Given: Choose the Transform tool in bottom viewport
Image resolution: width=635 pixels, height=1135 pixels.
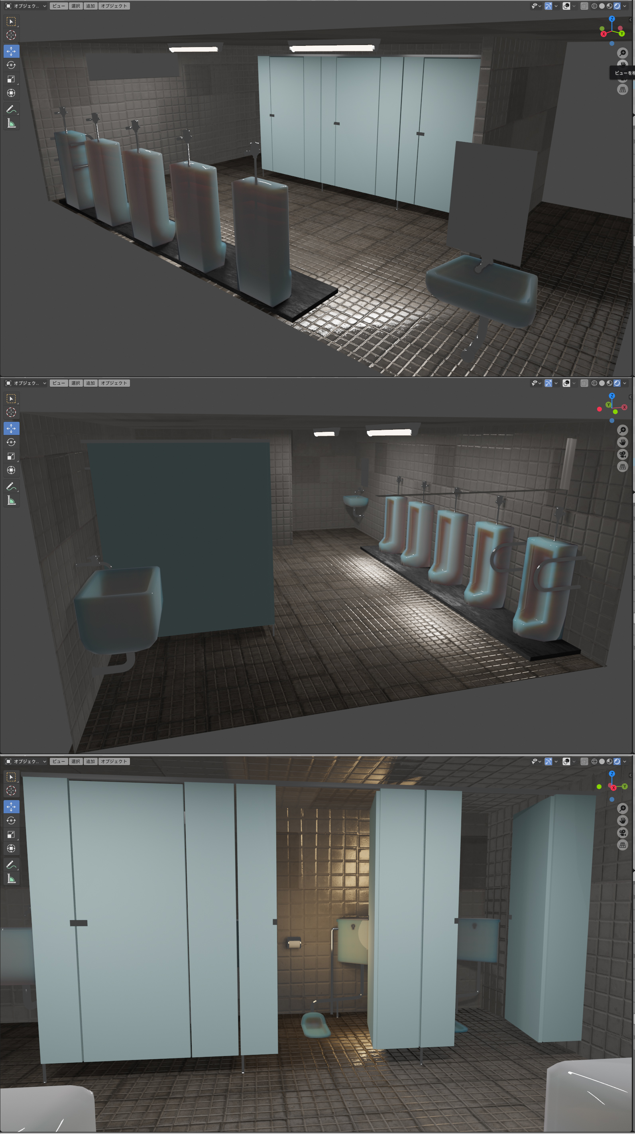Looking at the screenshot, I should 11,849.
